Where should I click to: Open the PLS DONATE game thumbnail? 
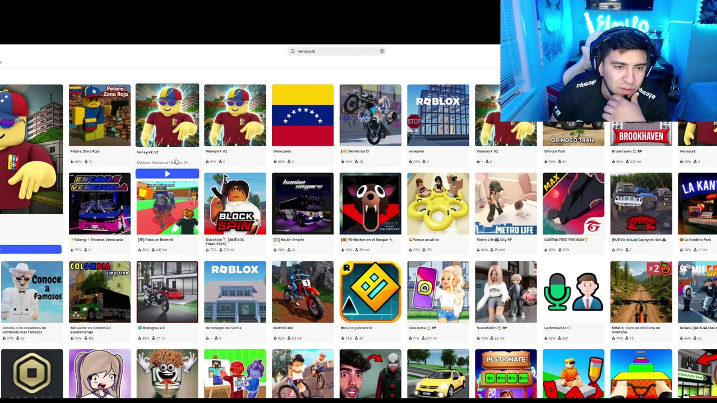[x=506, y=374]
